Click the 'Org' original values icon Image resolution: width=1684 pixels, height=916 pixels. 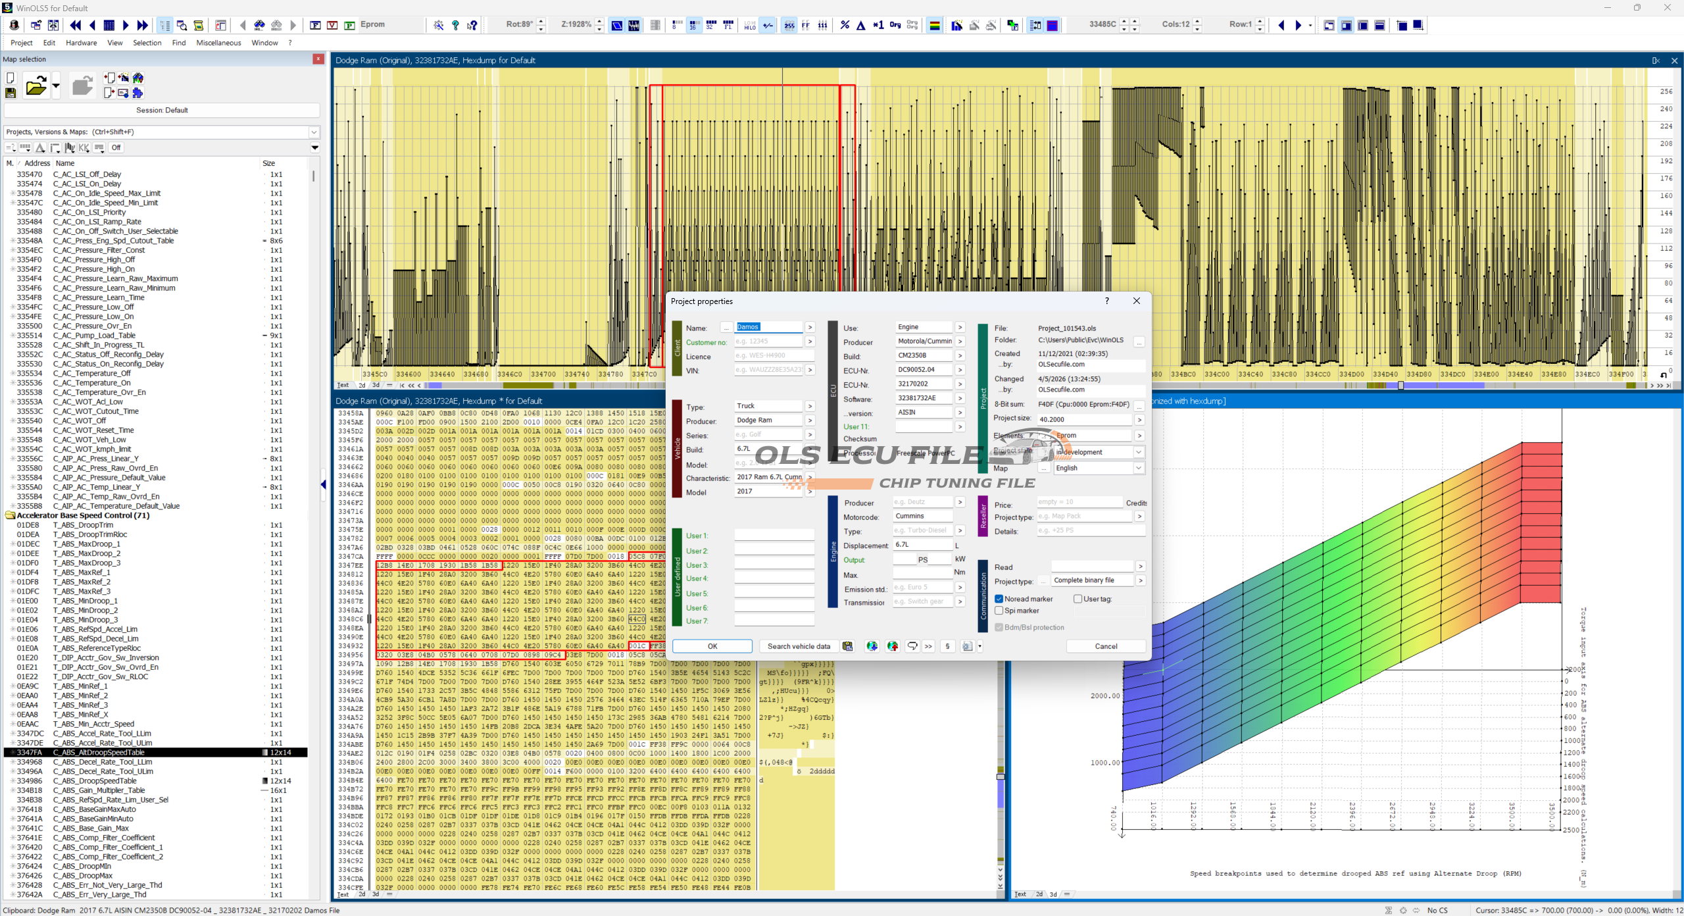tap(895, 25)
